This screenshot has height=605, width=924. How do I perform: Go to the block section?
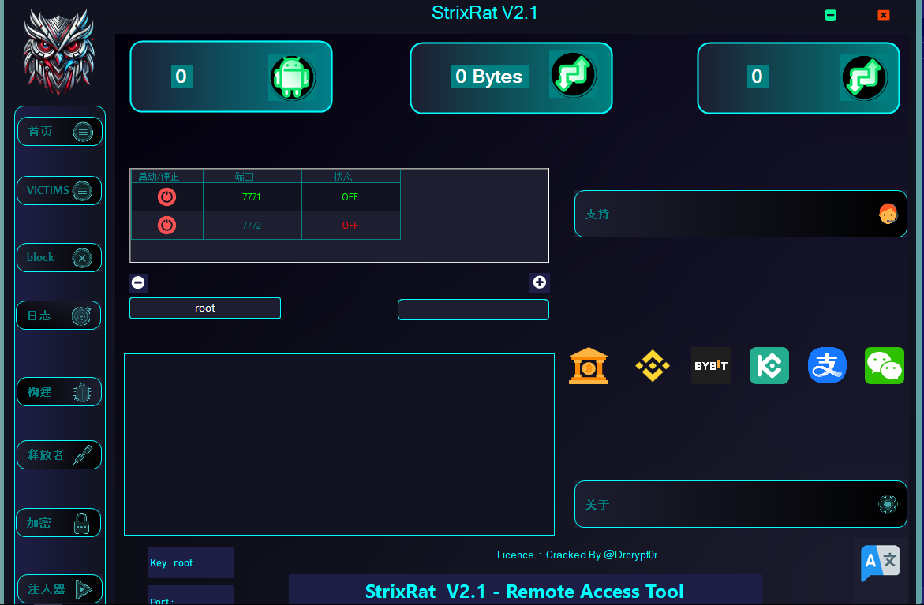click(59, 257)
